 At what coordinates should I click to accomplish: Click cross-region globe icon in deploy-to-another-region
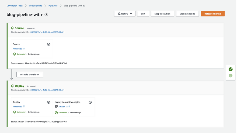point(56,107)
